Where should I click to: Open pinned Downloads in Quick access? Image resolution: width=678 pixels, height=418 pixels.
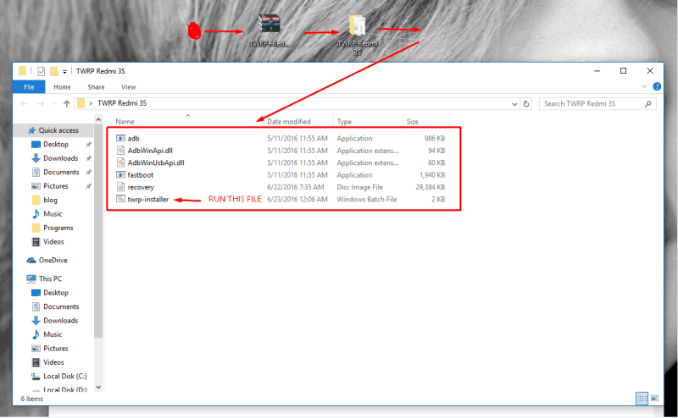click(x=60, y=158)
